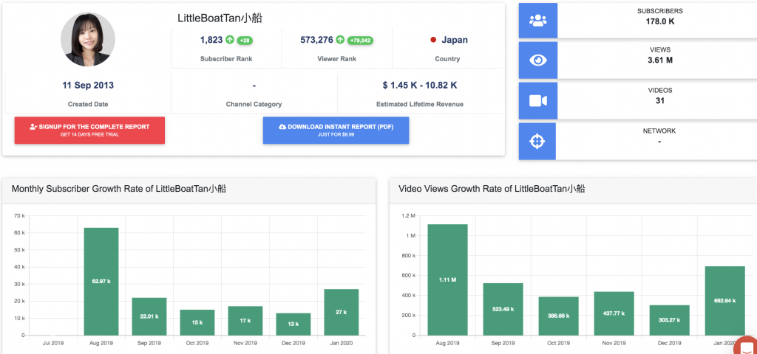Click the Aug 2019 video views bar

tap(447, 280)
